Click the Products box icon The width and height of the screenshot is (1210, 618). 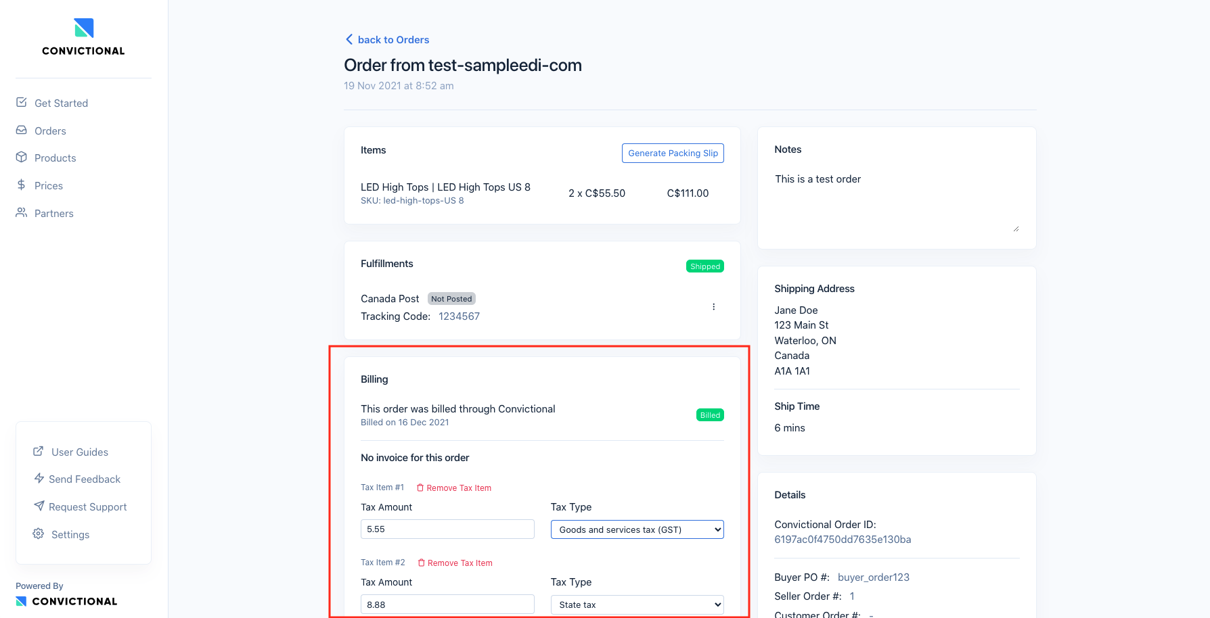pyautogui.click(x=22, y=157)
